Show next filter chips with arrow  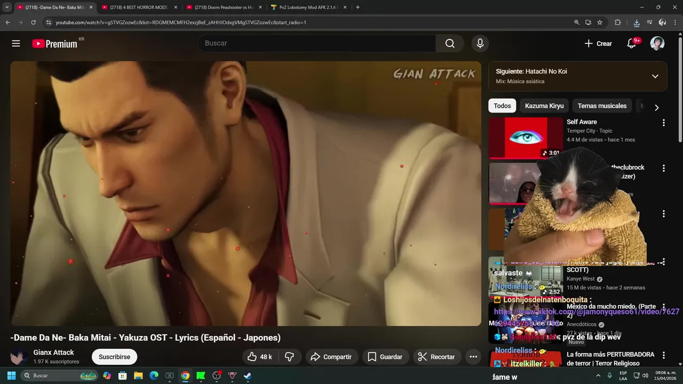656,107
